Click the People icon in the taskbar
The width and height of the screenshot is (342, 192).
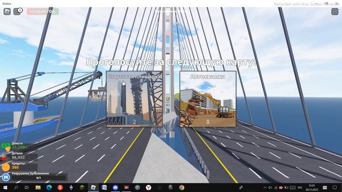[241, 187]
